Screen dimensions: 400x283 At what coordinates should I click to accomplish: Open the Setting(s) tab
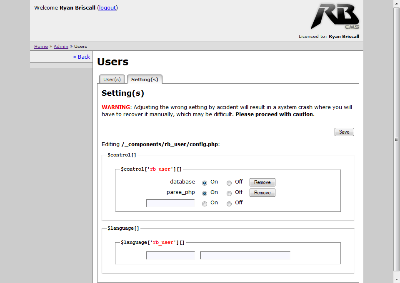[145, 79]
